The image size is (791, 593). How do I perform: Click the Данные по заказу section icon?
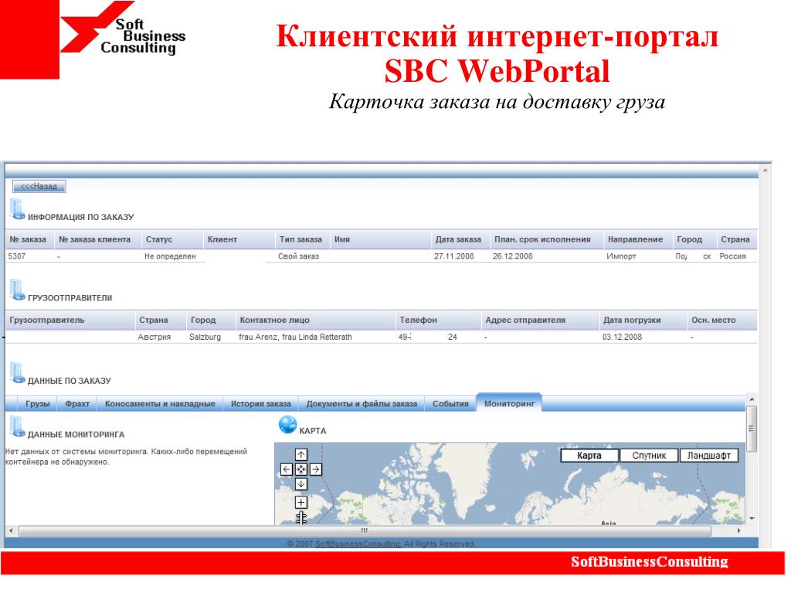[x=17, y=373]
